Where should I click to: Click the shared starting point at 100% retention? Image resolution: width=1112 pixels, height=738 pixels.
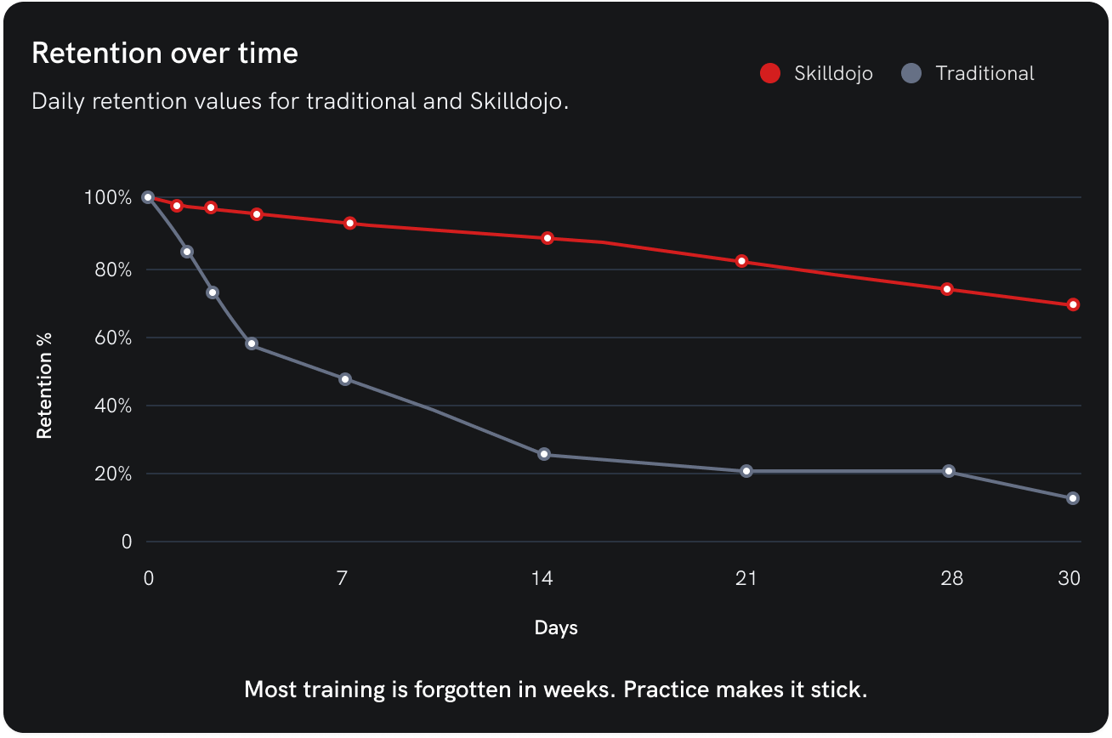pos(148,197)
